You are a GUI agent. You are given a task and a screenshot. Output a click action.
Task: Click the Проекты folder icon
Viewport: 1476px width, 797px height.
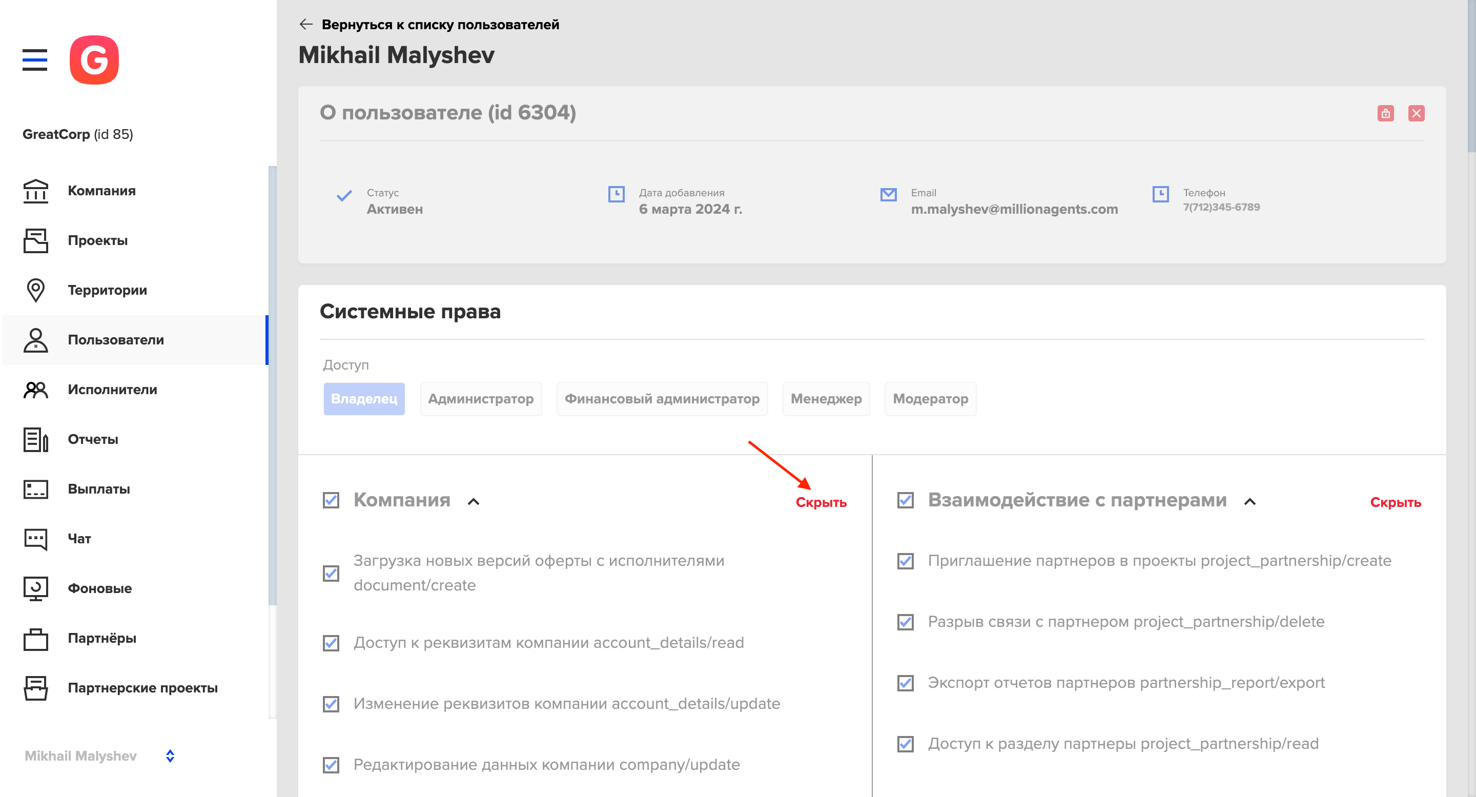(x=35, y=241)
